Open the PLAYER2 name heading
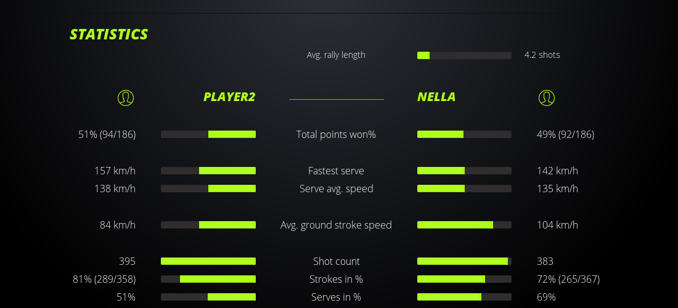The image size is (678, 308). 229,97
